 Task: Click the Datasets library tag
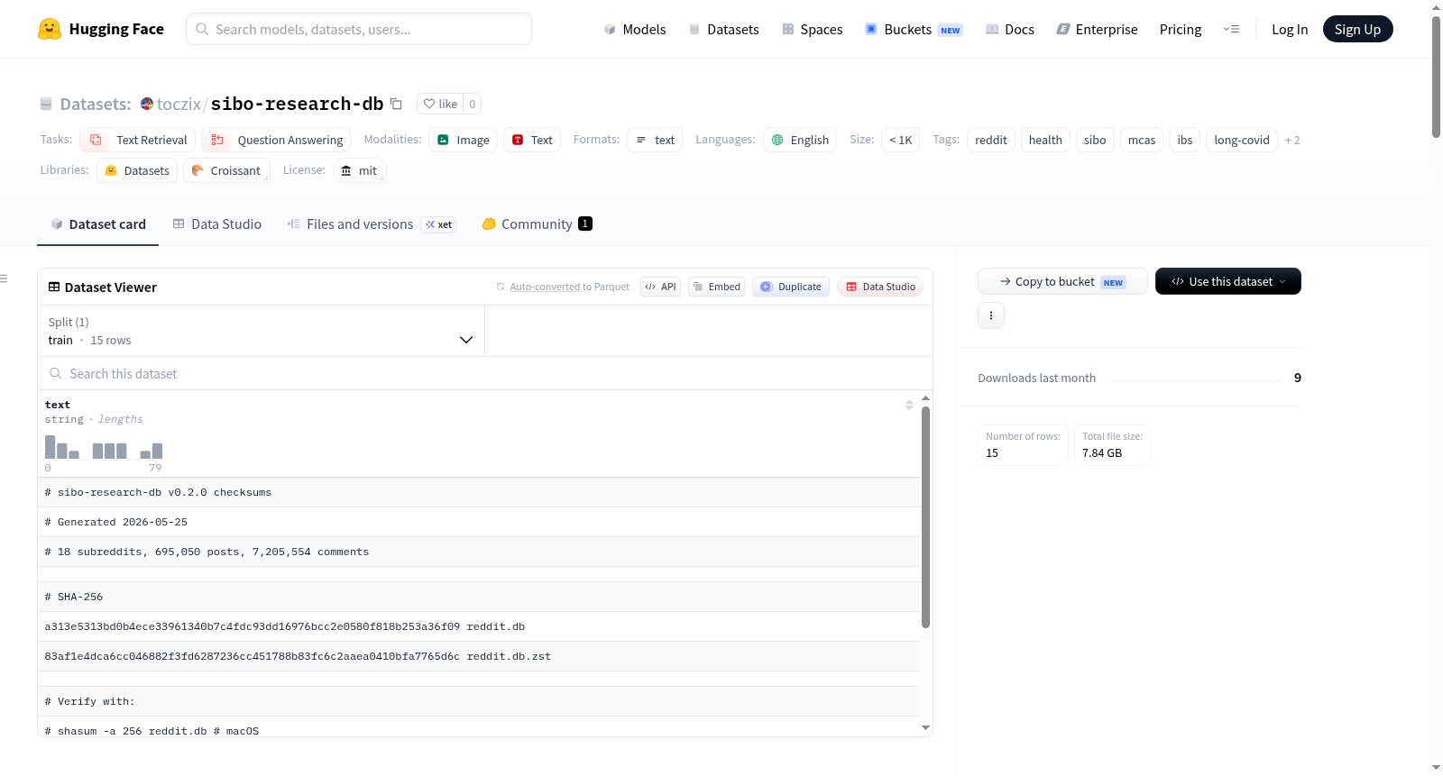click(137, 170)
